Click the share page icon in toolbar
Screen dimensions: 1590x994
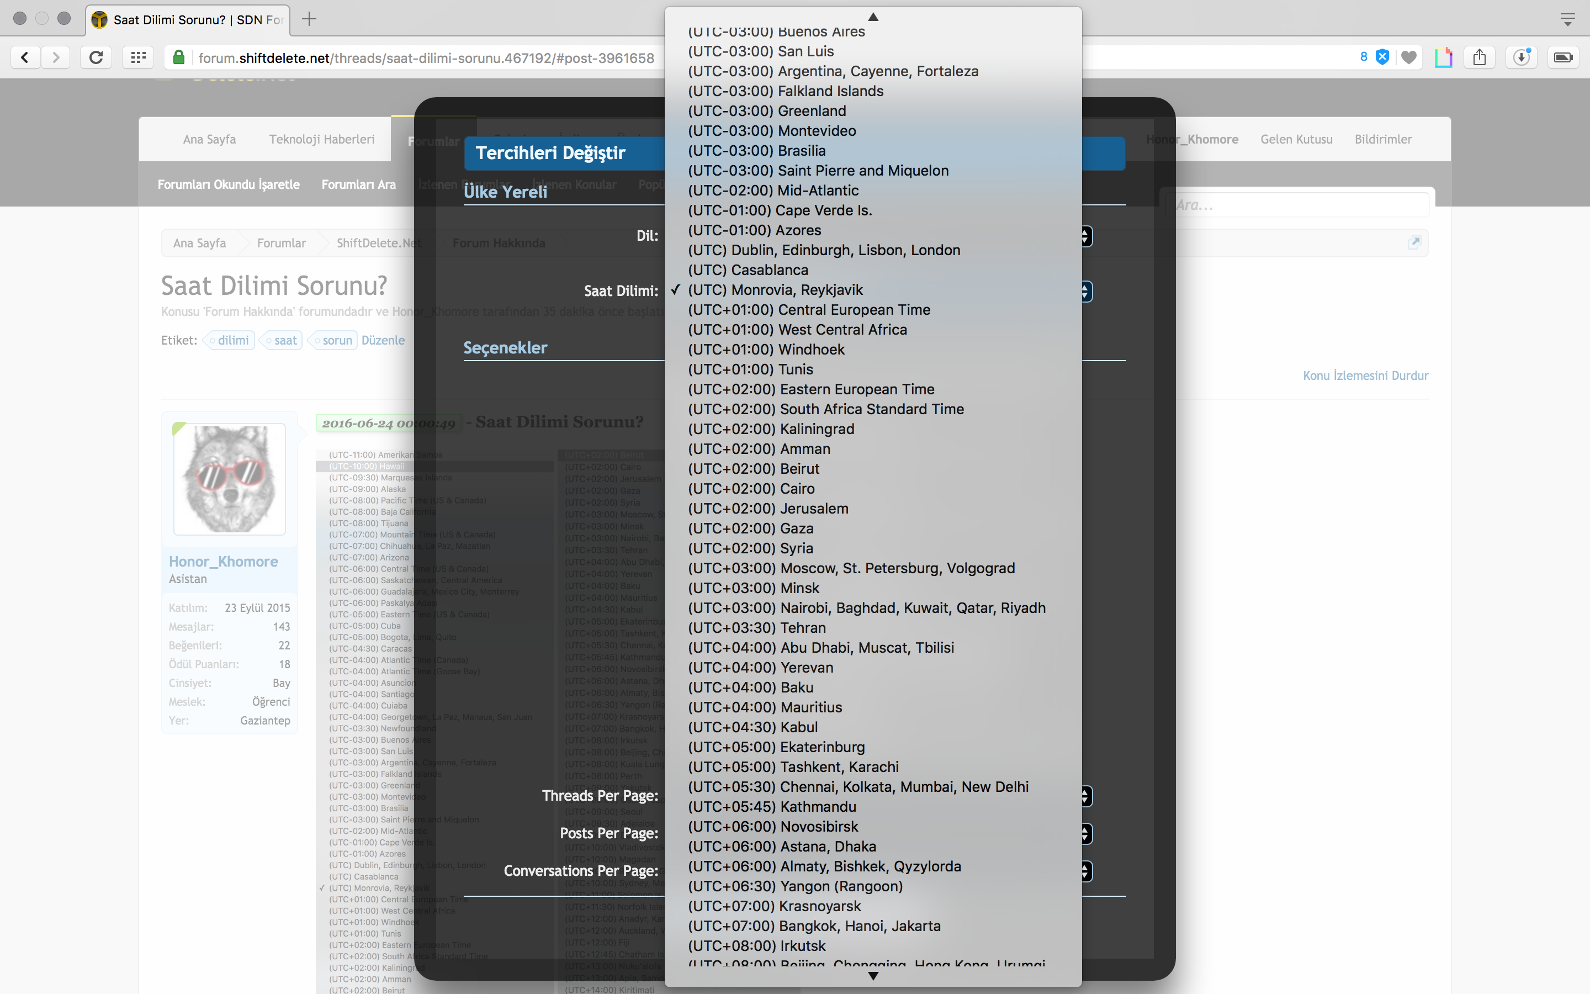point(1480,58)
